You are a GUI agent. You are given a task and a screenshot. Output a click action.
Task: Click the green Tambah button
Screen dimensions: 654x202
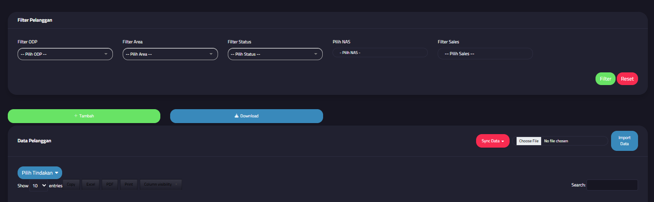point(84,116)
